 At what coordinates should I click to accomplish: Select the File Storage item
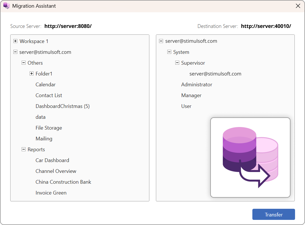(x=49, y=128)
